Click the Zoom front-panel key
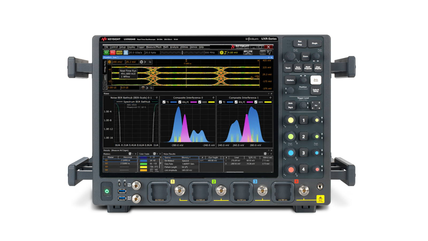 (305, 56)
